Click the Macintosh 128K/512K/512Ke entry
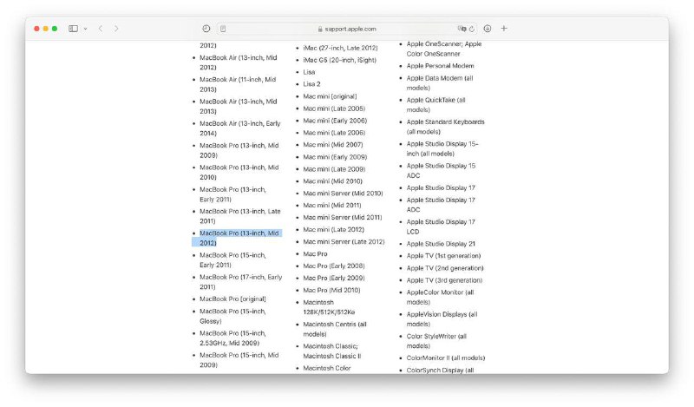694x407 pixels. (329, 307)
